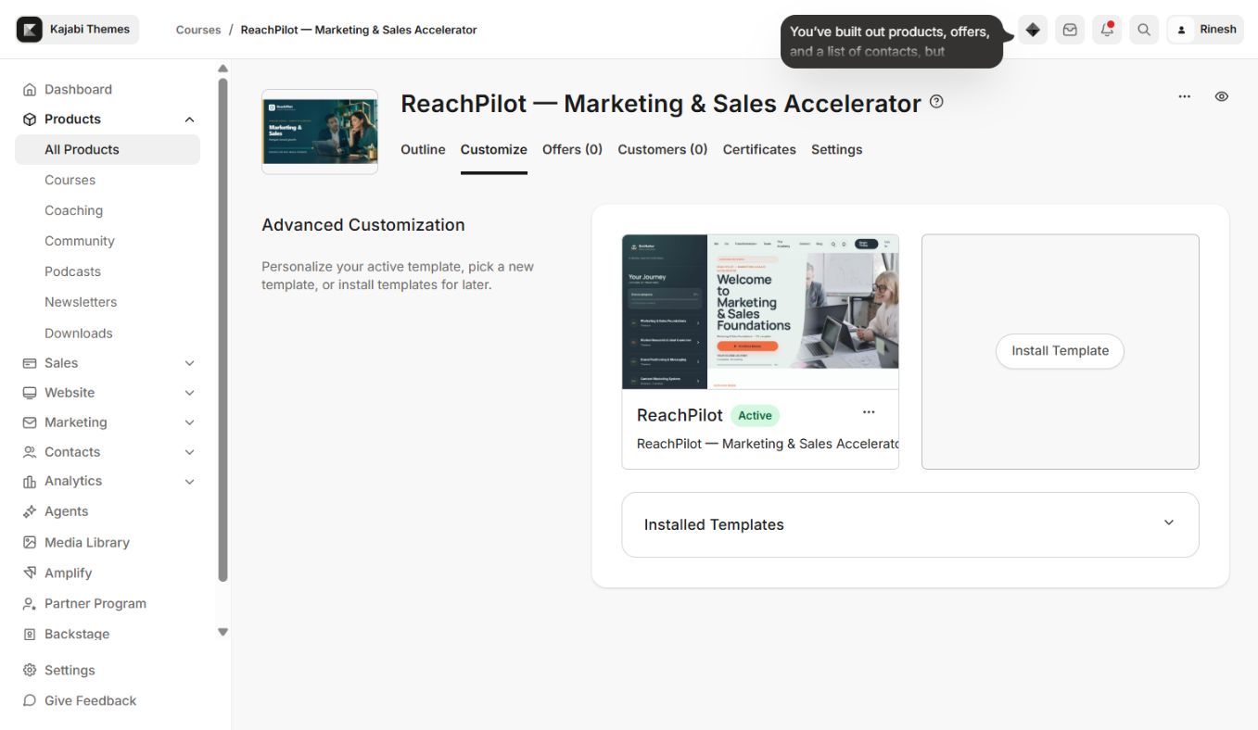
Task: Preview course with the eye icon
Action: (x=1222, y=96)
